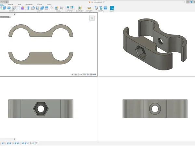This screenshot has width=195, height=146.
Task: Click the New Component icon in Assemble
Action: pyautogui.click(x=57, y=8)
